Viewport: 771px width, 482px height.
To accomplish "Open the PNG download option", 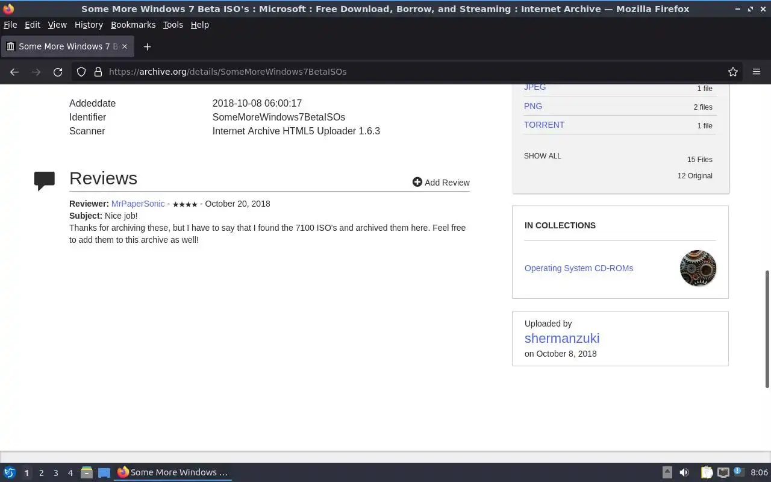I will pyautogui.click(x=533, y=106).
